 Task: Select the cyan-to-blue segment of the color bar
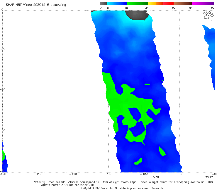click(x=117, y=4)
